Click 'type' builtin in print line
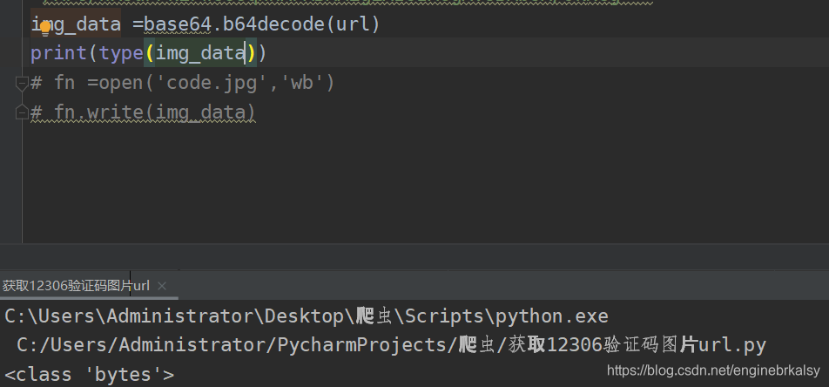The image size is (829, 387). [x=121, y=53]
